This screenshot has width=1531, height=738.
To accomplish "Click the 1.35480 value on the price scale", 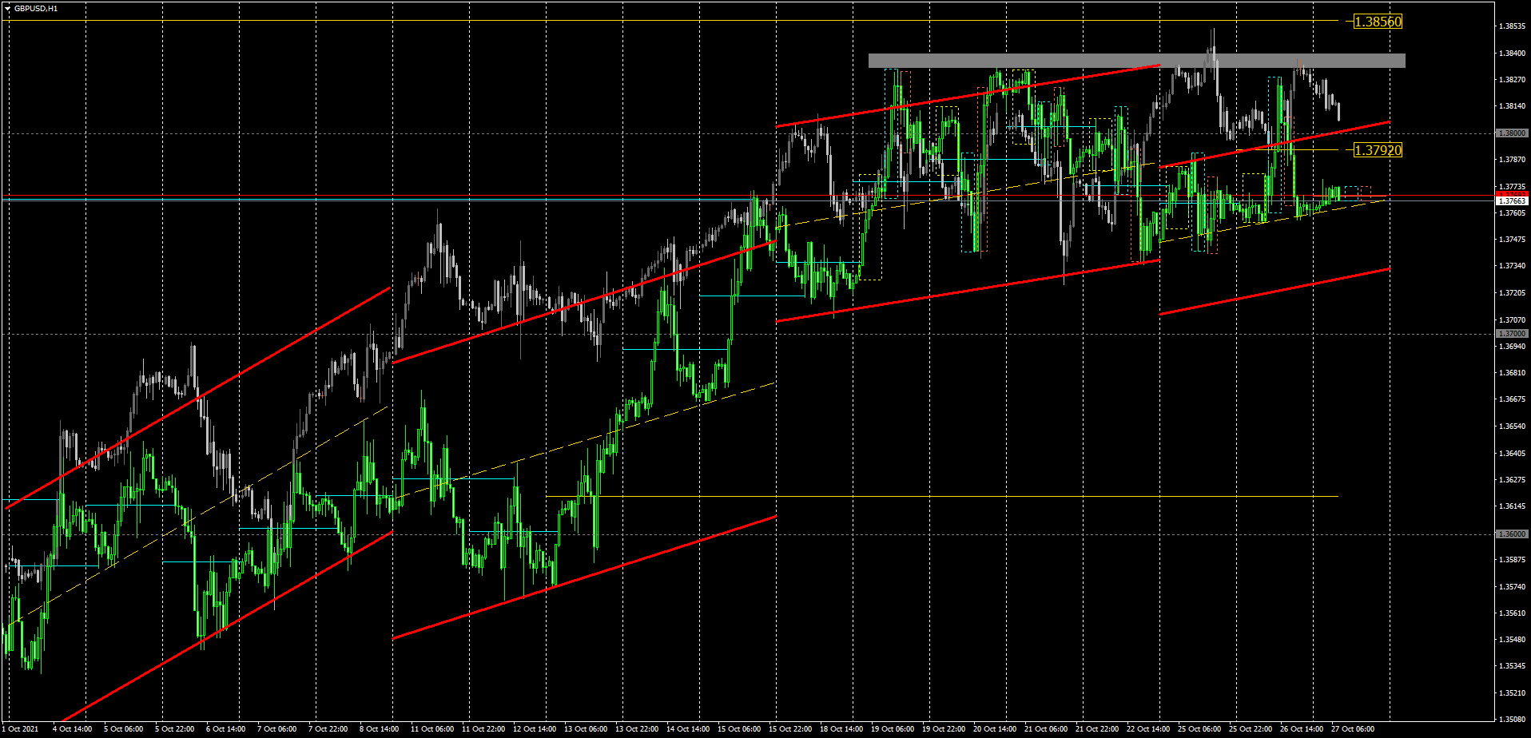I will (1513, 640).
